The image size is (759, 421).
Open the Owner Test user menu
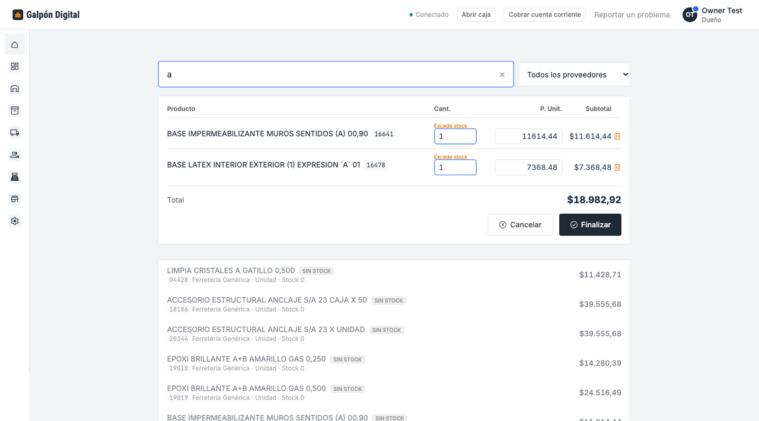(x=713, y=15)
